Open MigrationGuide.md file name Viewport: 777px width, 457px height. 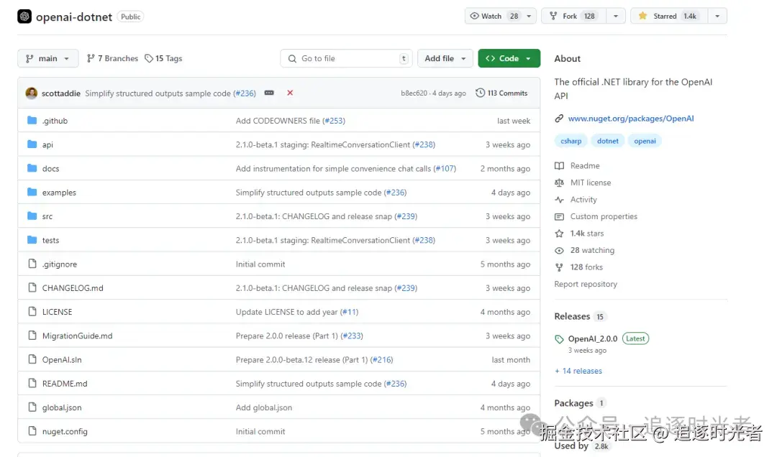77,336
